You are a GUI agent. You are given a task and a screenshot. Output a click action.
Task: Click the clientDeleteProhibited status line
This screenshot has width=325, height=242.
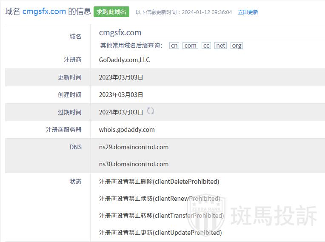coord(159,182)
